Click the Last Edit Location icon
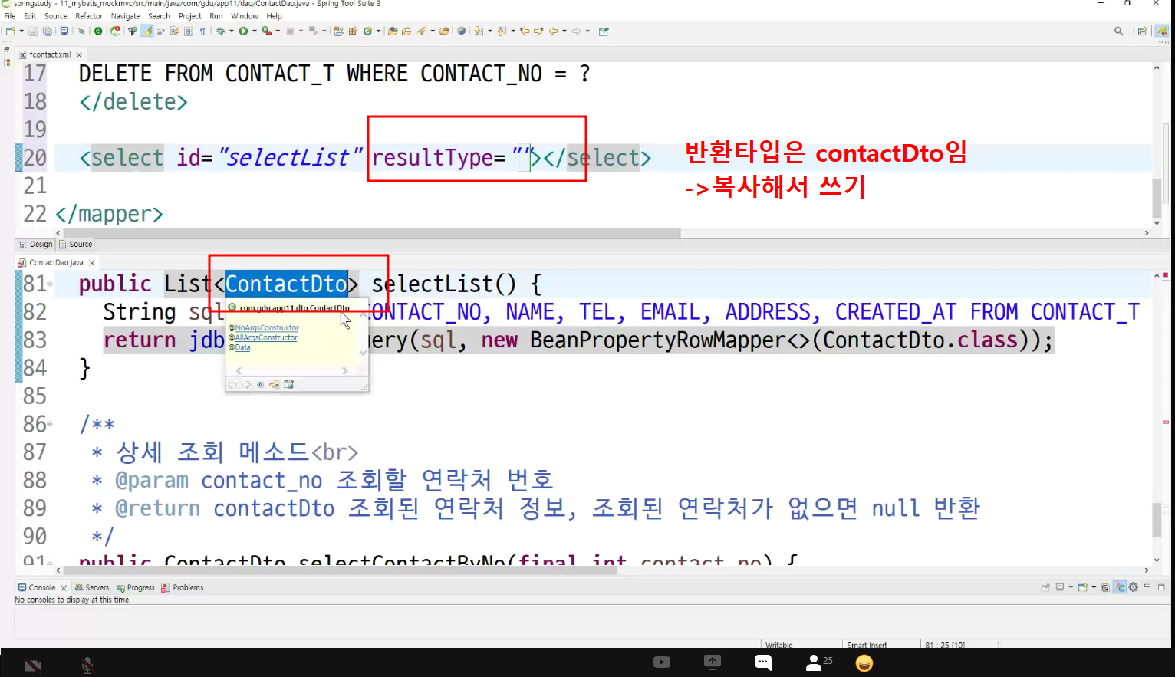This screenshot has width=1175, height=677. (525, 31)
